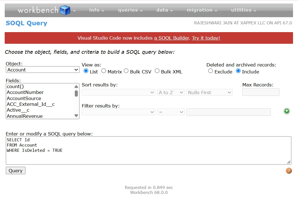Open the Object dropdown showing Account
The height and width of the screenshot is (200, 298).
point(43,70)
